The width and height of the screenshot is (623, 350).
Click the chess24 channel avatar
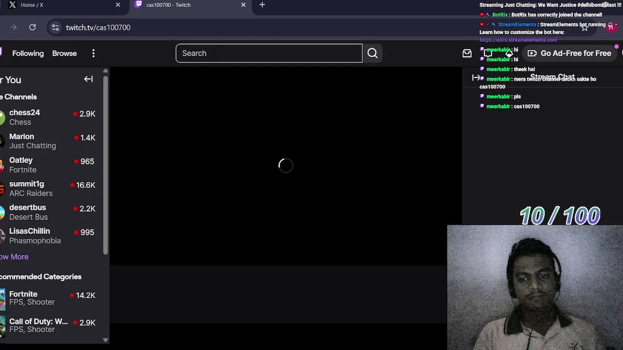point(2,117)
